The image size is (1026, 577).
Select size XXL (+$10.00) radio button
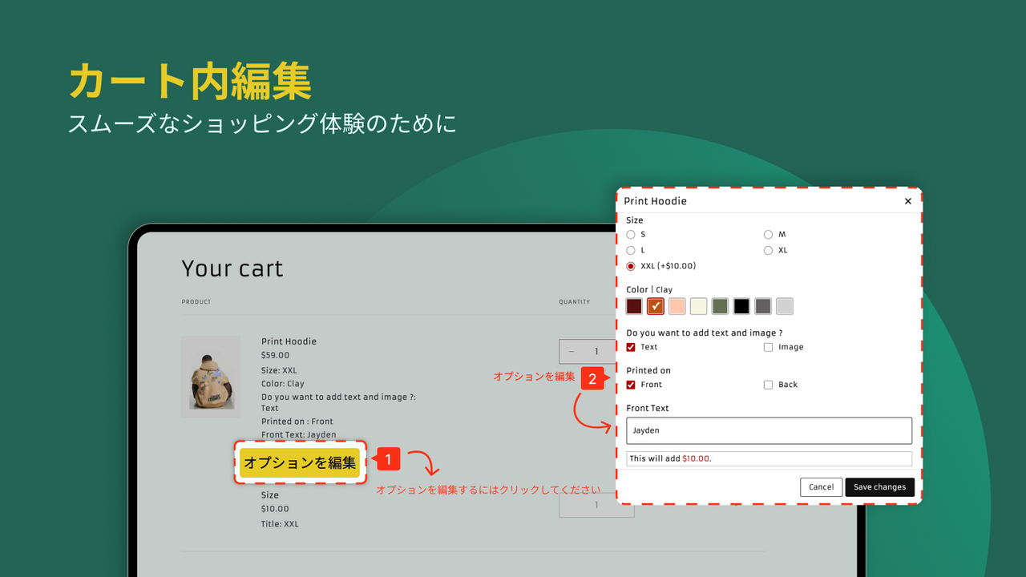coord(631,266)
